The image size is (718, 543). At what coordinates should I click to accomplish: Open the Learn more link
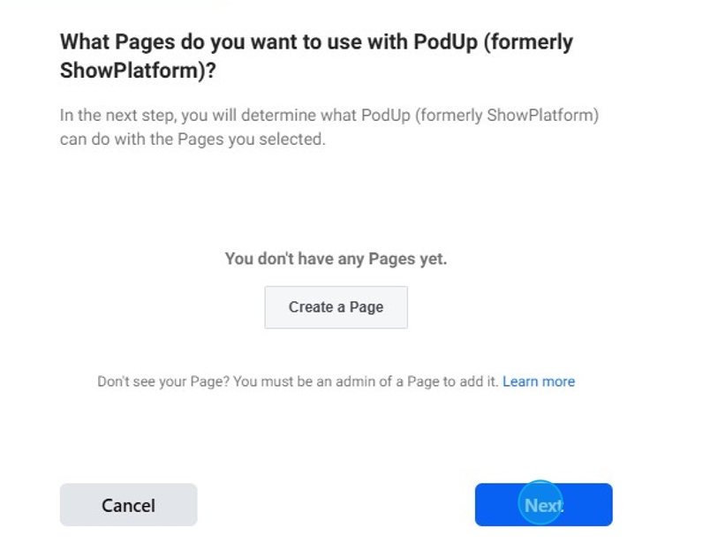click(539, 381)
